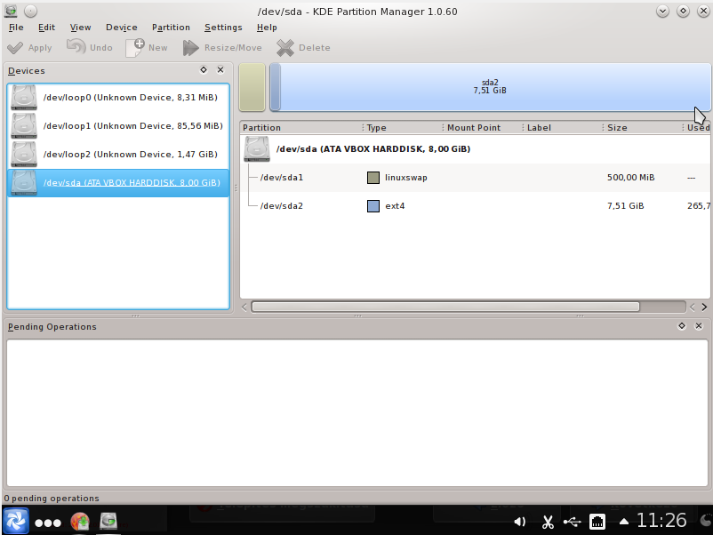This screenshot has height=535, width=713.
Task: Click the 7,51 GiB size cell
Action: (x=625, y=206)
